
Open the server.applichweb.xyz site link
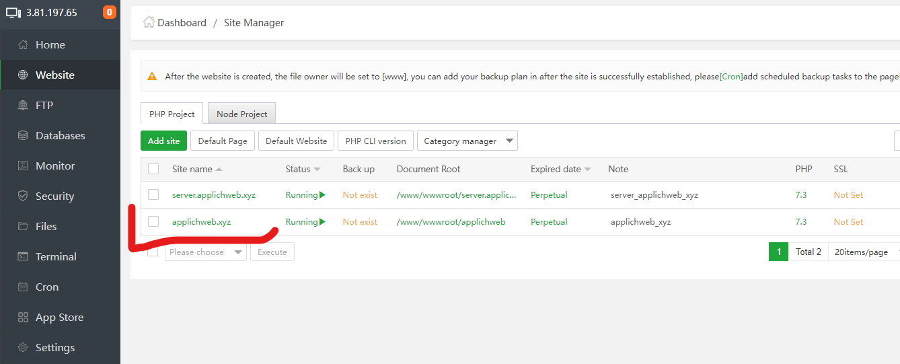[213, 195]
